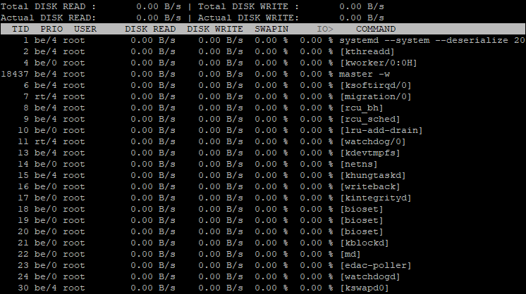Click rt/4 priority of TID 7

(46, 96)
